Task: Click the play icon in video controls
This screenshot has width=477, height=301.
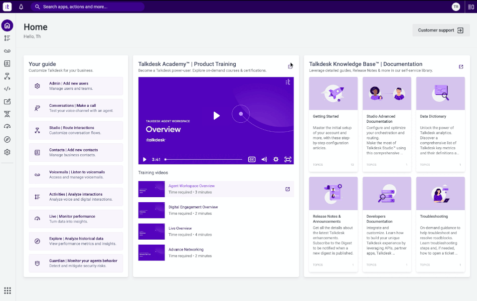Action: point(145,159)
